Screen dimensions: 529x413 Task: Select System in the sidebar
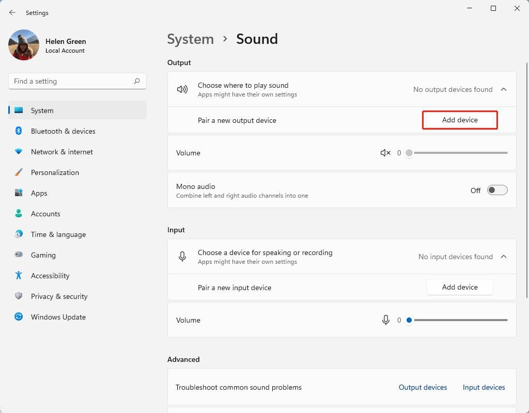(x=77, y=110)
